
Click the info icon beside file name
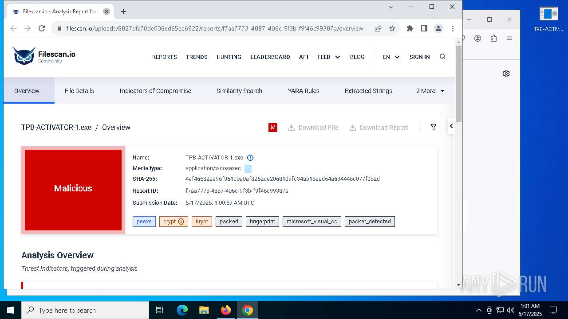(x=250, y=158)
